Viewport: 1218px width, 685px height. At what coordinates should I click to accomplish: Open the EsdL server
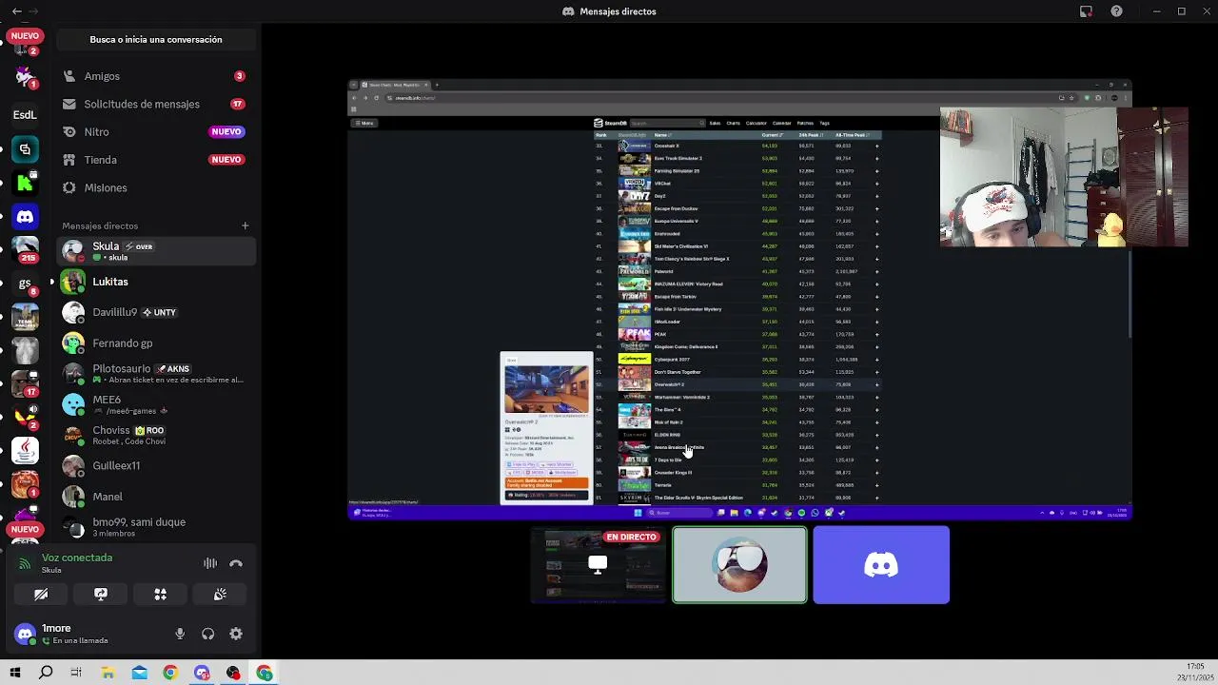25,115
